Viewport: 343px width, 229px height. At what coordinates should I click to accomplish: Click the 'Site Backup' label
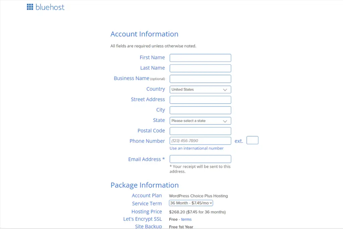coord(148,226)
